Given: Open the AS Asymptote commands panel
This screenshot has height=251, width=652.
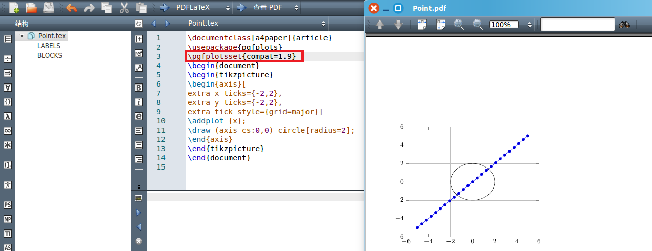Looking at the screenshot, I should (8, 247).
